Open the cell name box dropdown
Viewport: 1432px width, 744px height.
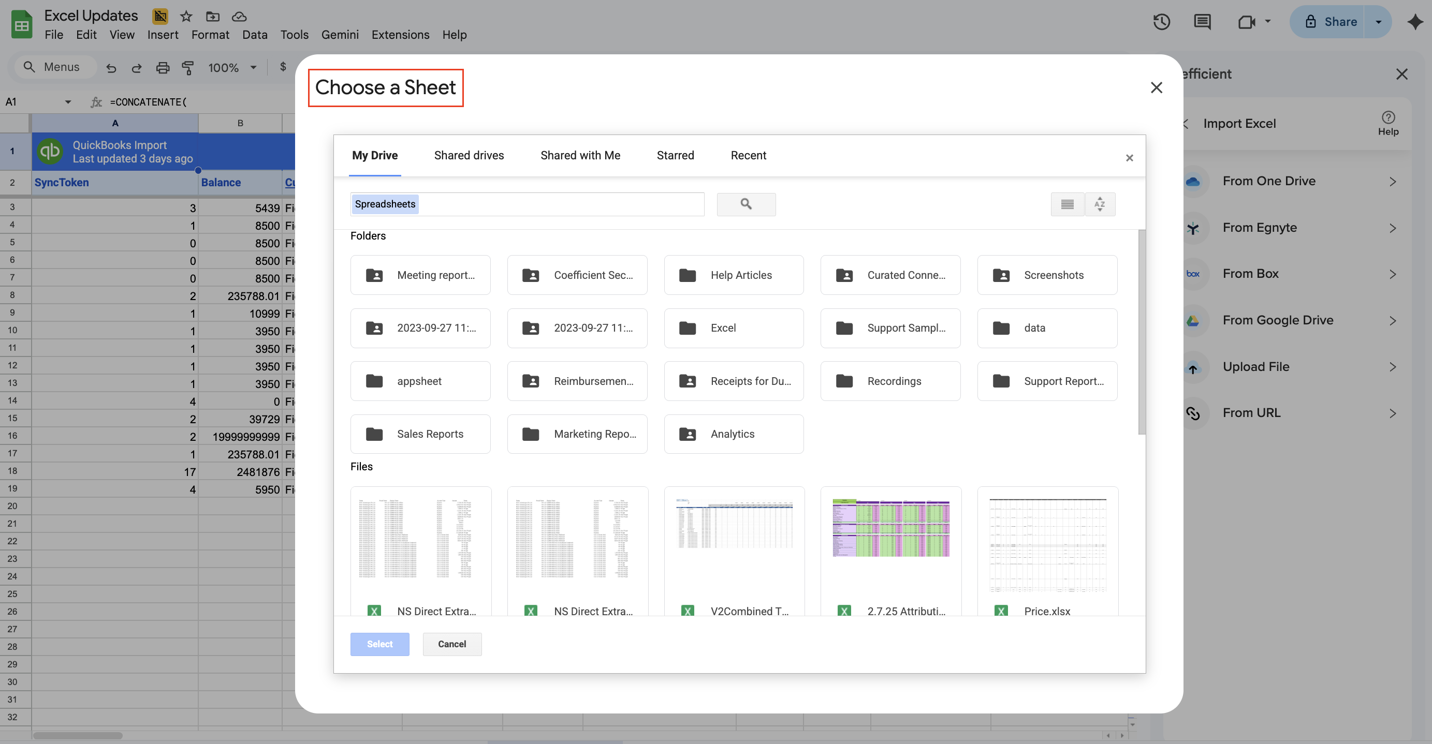pyautogui.click(x=68, y=102)
